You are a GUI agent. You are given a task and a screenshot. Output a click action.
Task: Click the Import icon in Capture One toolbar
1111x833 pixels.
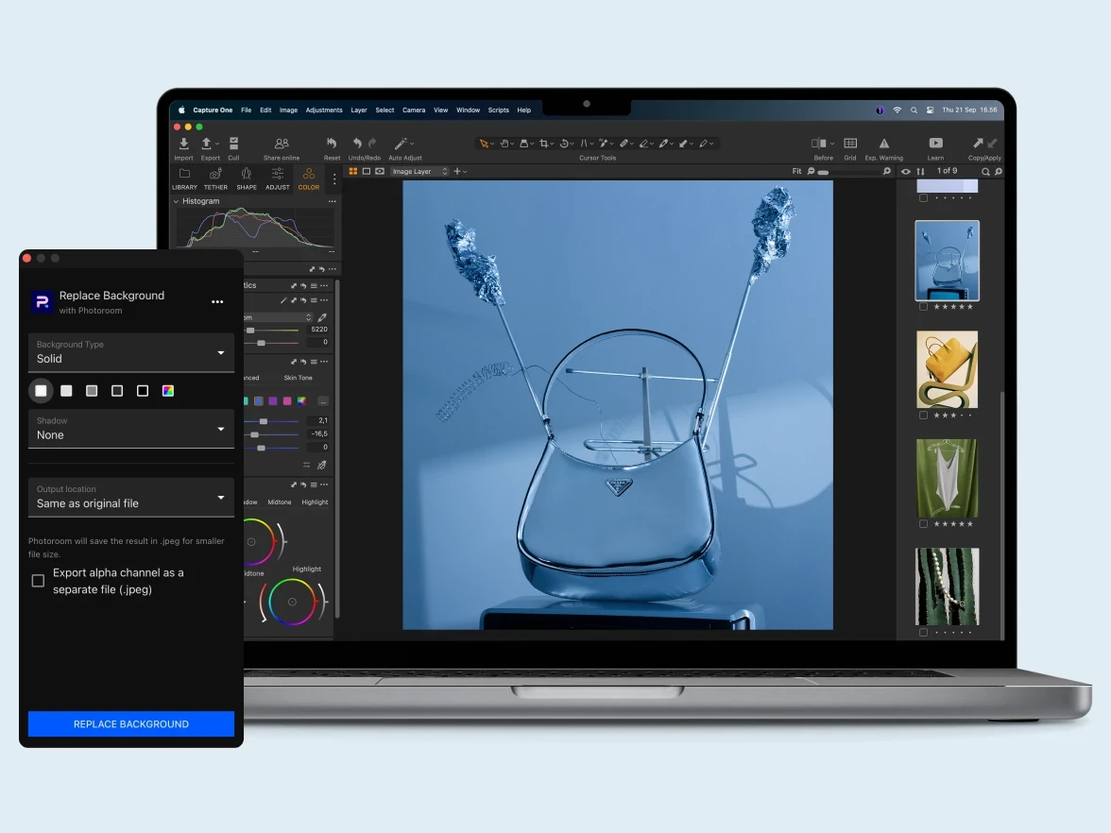pos(183,144)
